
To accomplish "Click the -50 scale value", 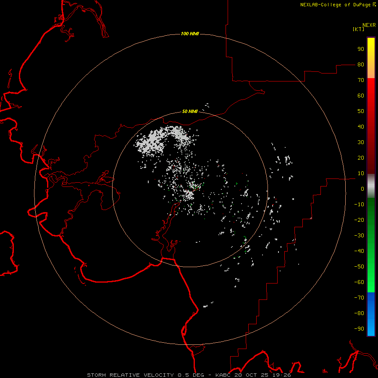I will click(359, 267).
